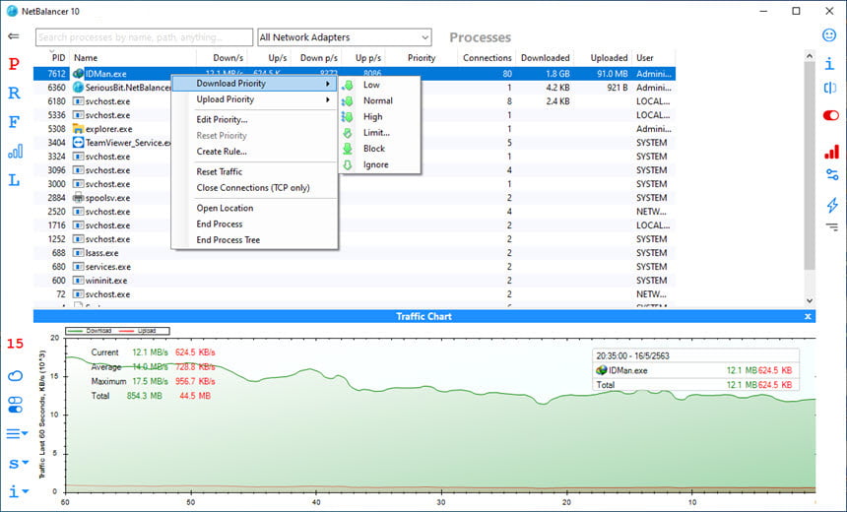847x512 pixels.
Task: Toggle the double switch icon in left sidebar
Action: pos(15,405)
